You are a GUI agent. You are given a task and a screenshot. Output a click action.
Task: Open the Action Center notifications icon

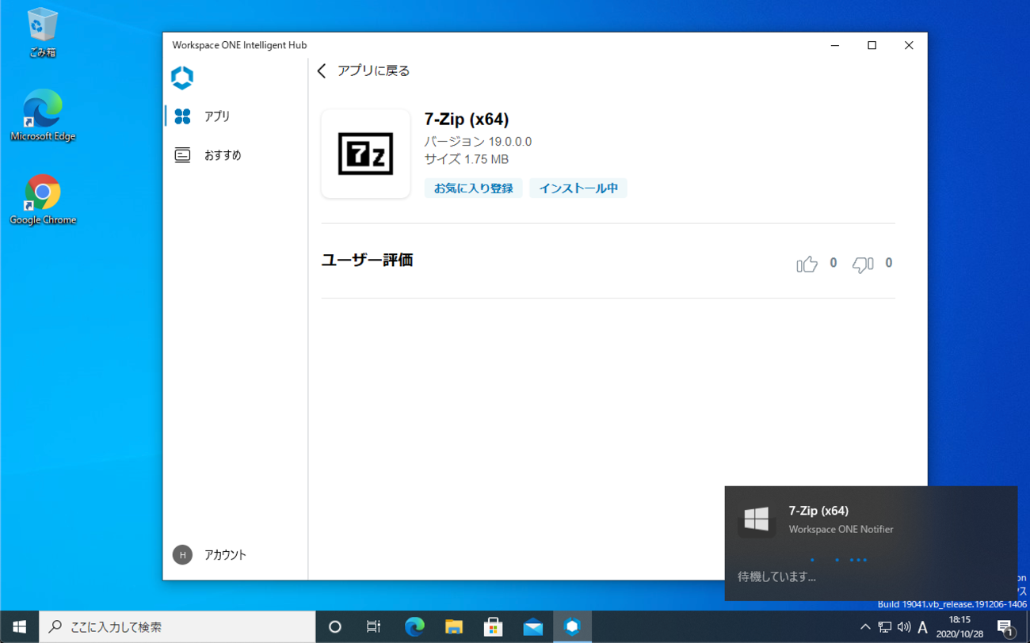tap(1006, 627)
